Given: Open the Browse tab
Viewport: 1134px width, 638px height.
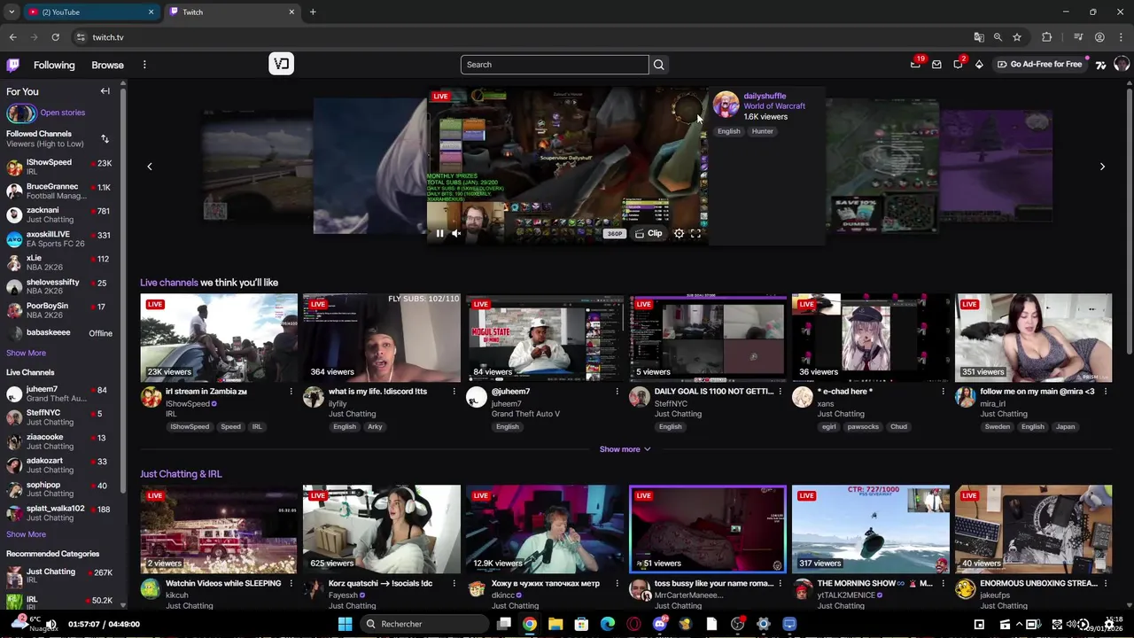Looking at the screenshot, I should tap(107, 65).
